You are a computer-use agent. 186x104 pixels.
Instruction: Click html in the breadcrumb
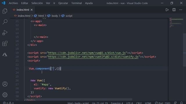[x=41, y=16]
